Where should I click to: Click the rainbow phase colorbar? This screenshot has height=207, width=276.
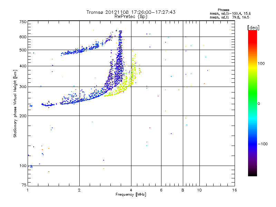(253, 103)
